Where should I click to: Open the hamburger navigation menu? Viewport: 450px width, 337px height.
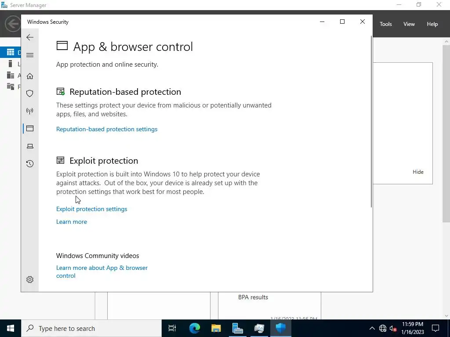point(30,55)
